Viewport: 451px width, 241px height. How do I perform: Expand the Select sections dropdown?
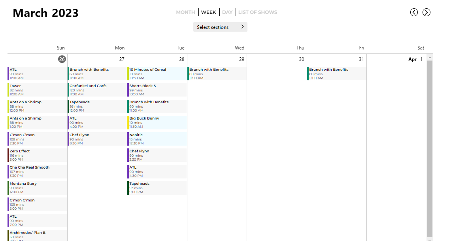pyautogui.click(x=220, y=27)
